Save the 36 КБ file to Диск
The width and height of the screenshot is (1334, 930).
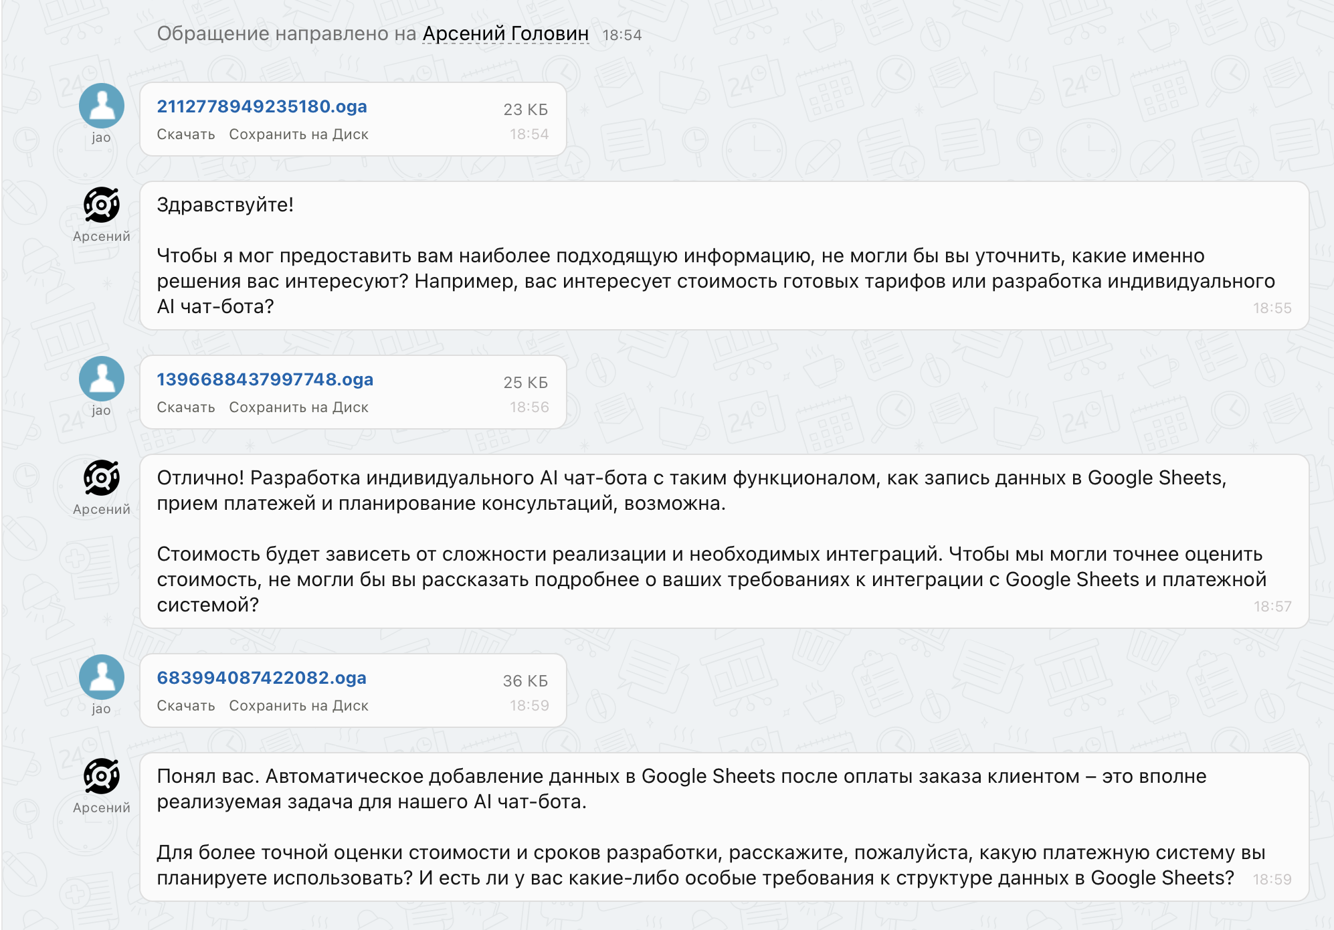tap(298, 706)
